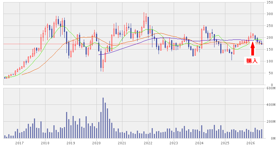The height and width of the screenshot is (145, 277).
Task: Click the 2018 year label on axis
Action: point(45,143)
